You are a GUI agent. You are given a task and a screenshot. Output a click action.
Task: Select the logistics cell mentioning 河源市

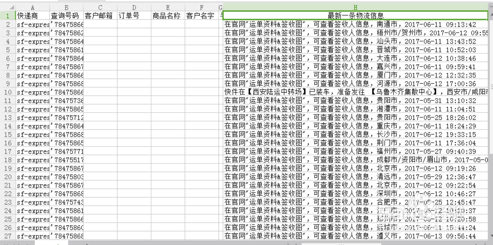tap(355, 84)
